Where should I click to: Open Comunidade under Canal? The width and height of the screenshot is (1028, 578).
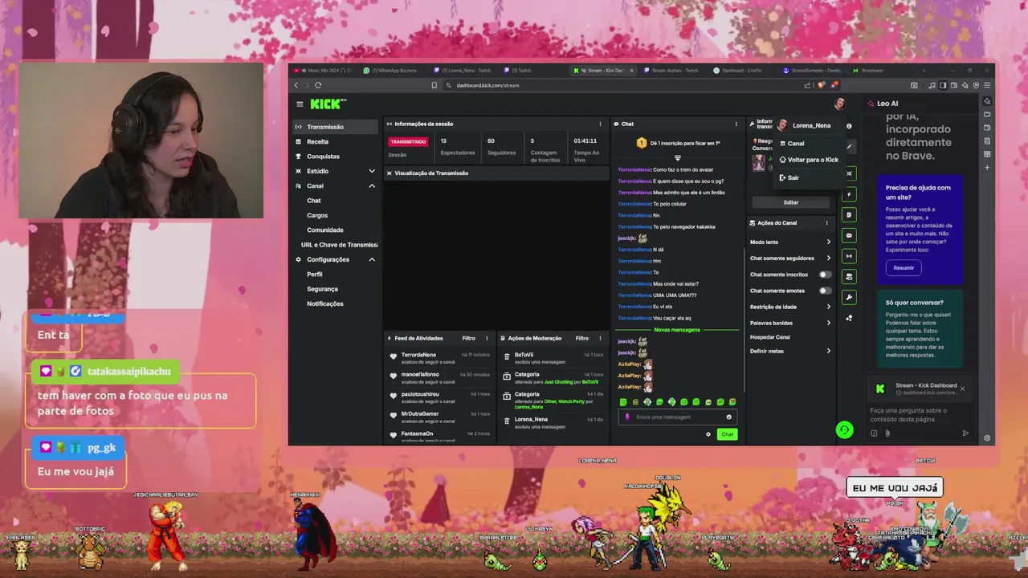(x=325, y=230)
